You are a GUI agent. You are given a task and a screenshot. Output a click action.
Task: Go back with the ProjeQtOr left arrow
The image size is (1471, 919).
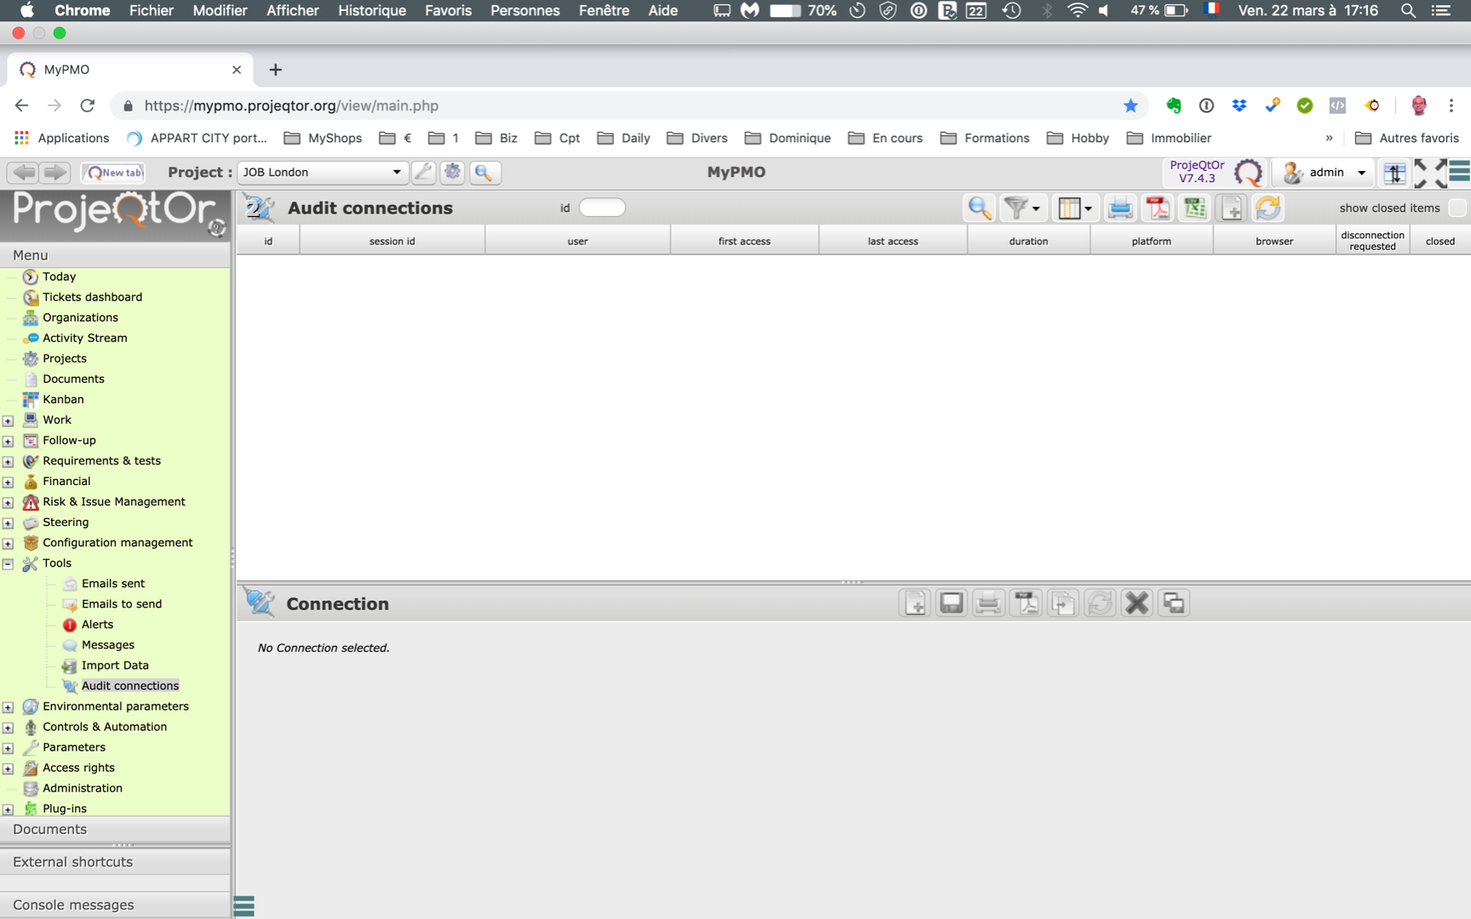tap(24, 173)
